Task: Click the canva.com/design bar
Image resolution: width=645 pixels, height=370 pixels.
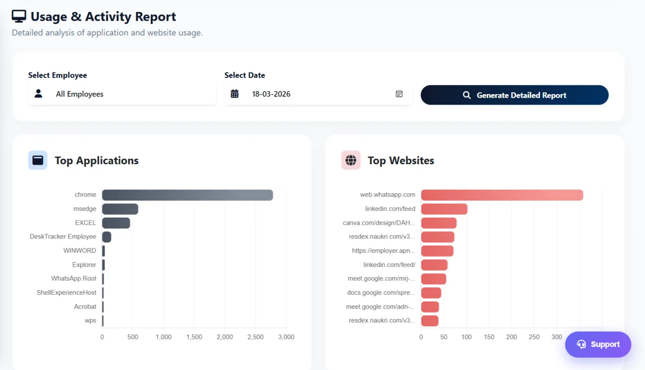Action: click(x=439, y=223)
